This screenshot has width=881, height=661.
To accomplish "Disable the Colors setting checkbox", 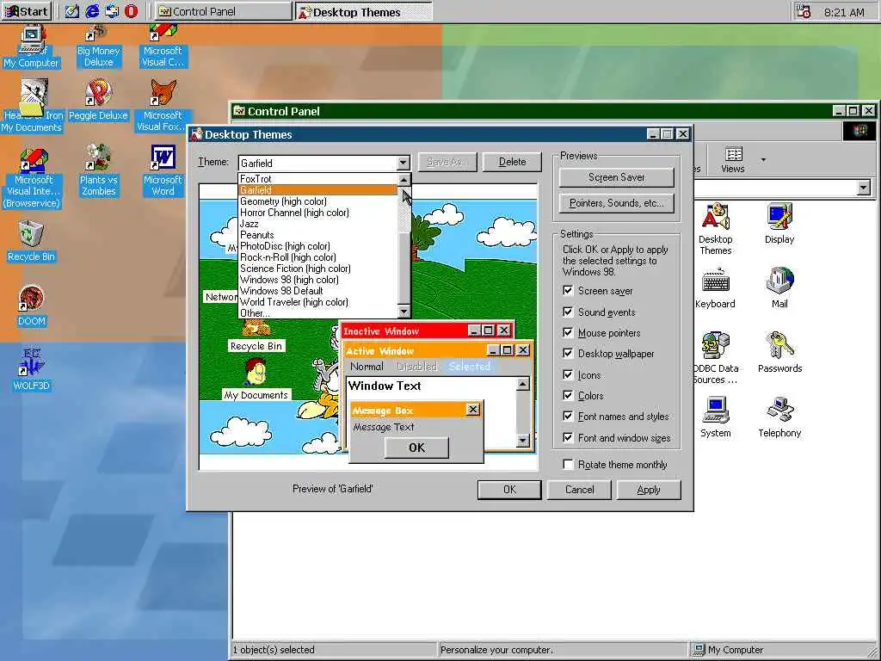I will pyautogui.click(x=568, y=396).
